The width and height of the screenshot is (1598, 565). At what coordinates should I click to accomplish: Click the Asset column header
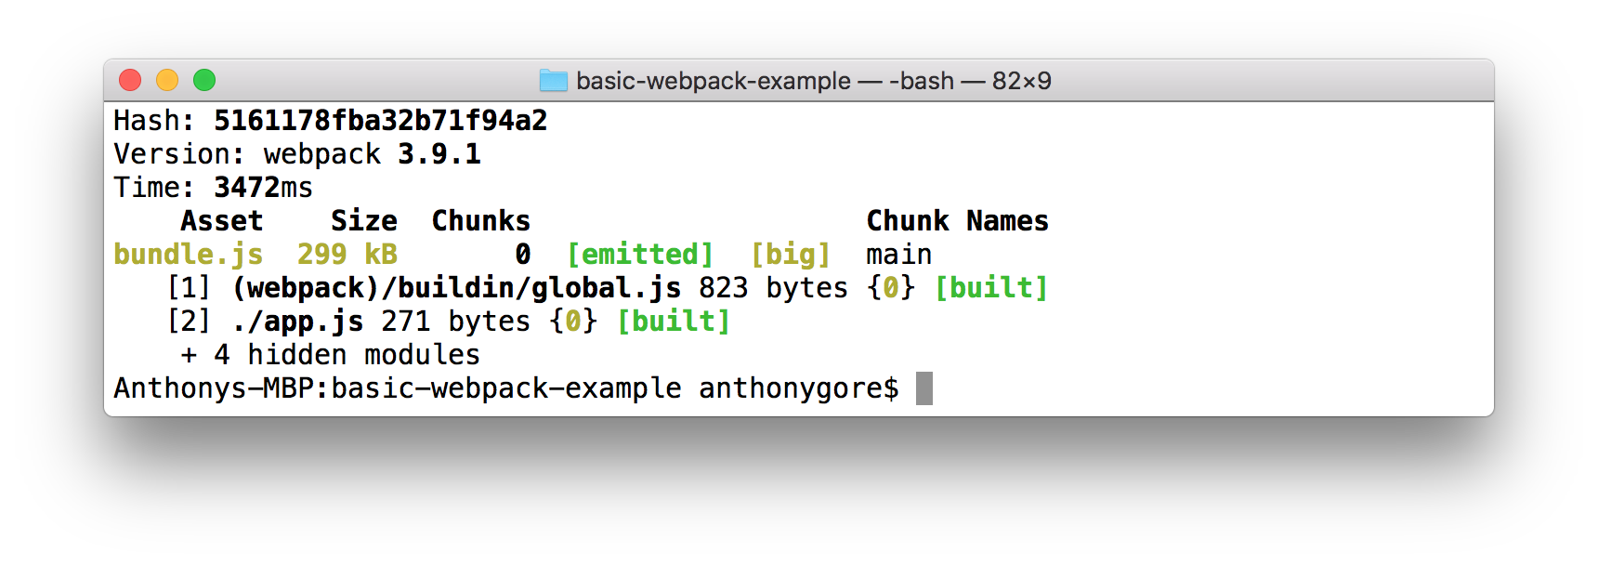(x=221, y=221)
